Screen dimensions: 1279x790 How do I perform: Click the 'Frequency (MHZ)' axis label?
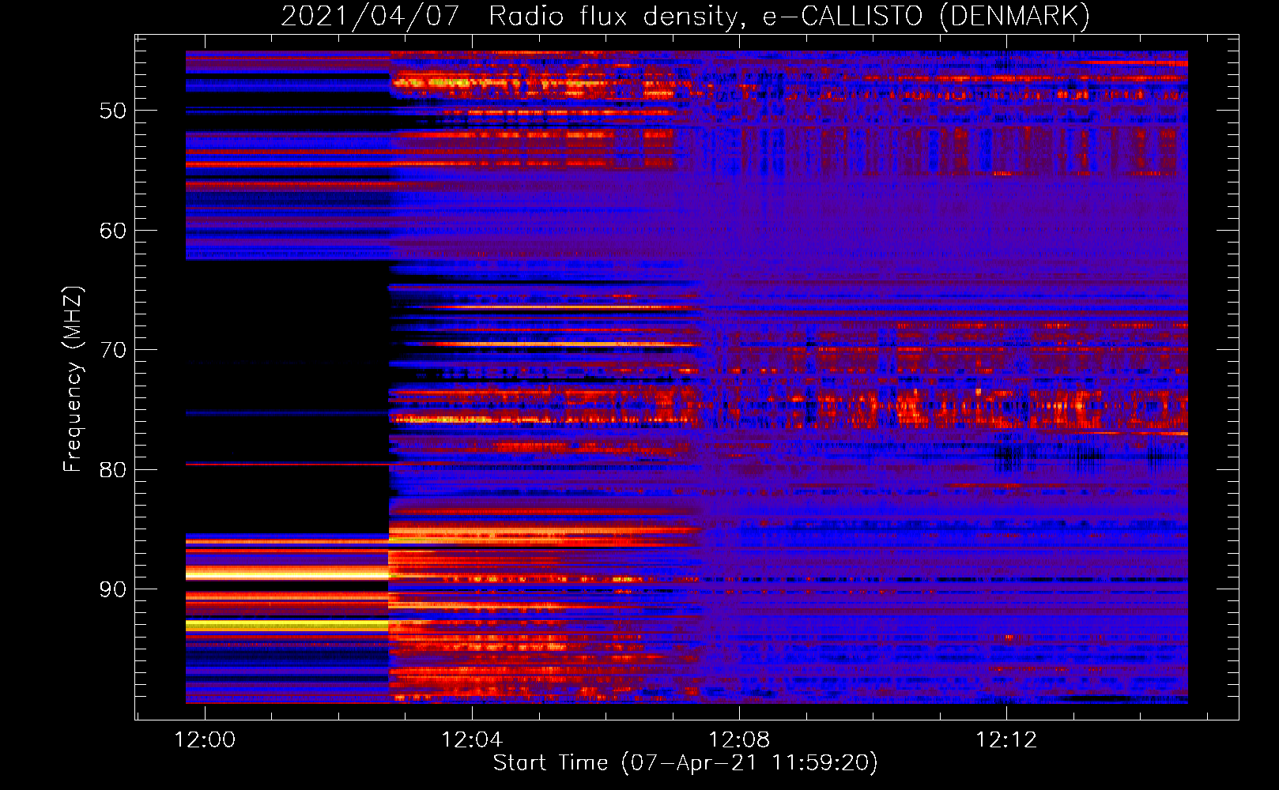[x=72, y=379]
